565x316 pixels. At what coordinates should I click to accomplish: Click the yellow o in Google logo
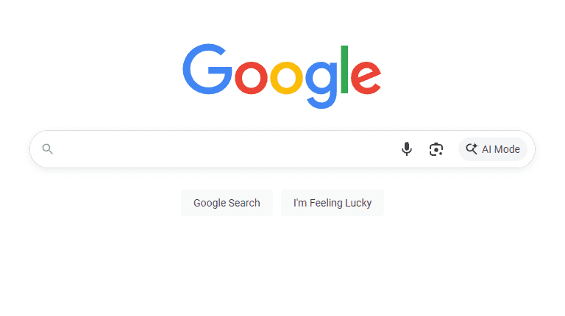click(x=287, y=78)
